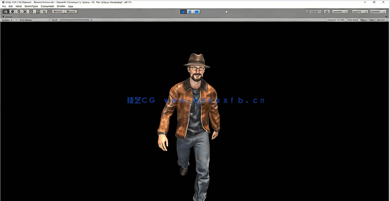The height and width of the screenshot is (201, 390).
Task: Open the Layers dropdown
Action: tap(359, 12)
